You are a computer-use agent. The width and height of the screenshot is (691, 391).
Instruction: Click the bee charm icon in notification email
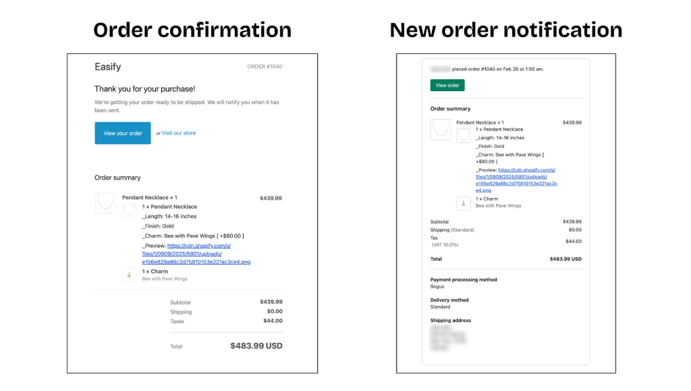pos(464,203)
